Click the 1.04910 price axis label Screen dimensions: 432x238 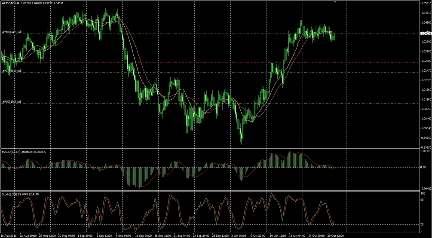(x=426, y=13)
